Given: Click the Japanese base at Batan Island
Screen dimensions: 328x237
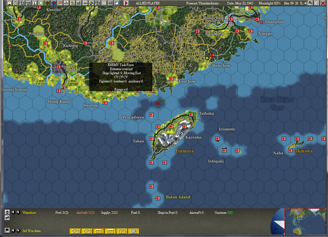Looking at the screenshot, I should point(158,198).
